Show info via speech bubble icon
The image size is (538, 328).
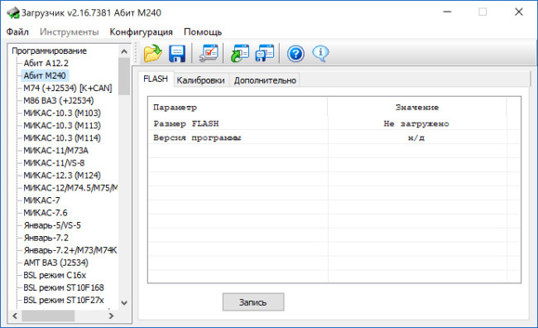[x=320, y=54]
